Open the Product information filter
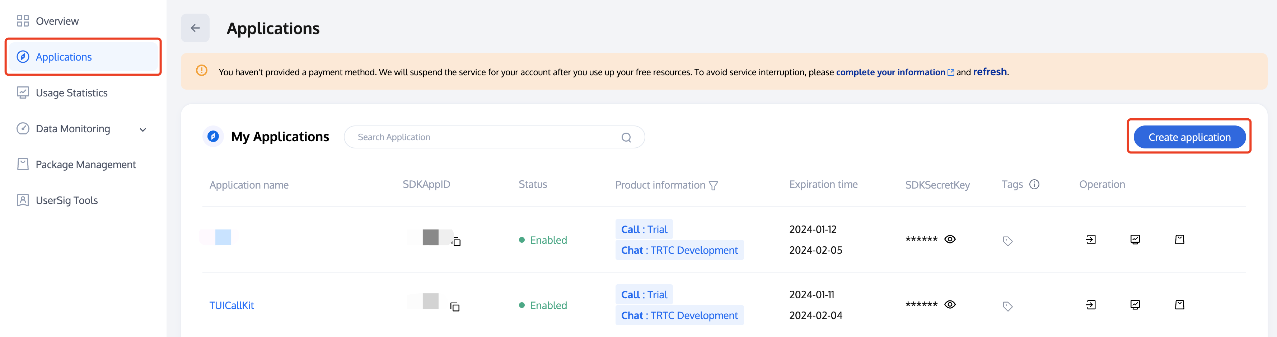 coord(714,186)
